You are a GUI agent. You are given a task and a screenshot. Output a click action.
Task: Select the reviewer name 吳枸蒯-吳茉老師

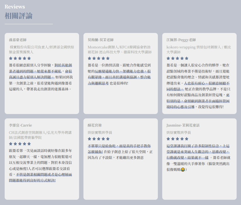tap(101, 40)
